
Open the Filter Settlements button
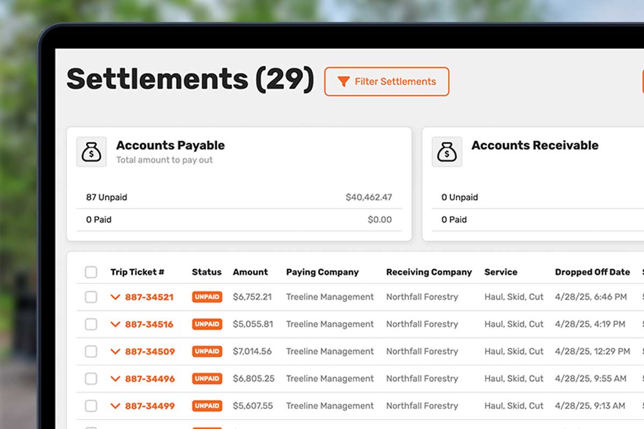pos(386,82)
